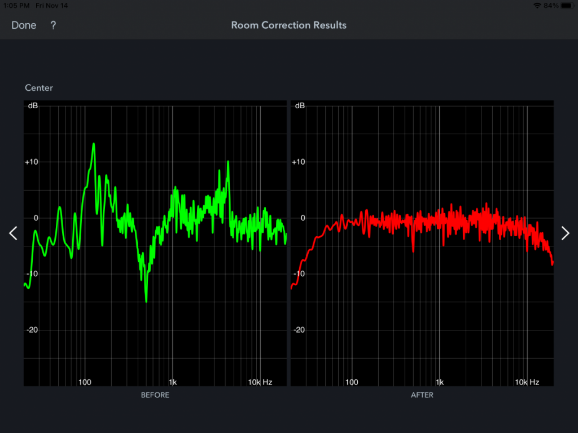Click the deepest green dip below 1k
Viewport: 578px width, 433px height.
coord(146,300)
